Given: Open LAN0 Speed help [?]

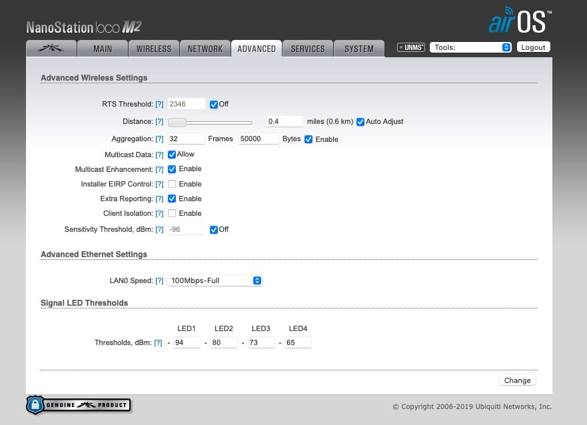Looking at the screenshot, I should point(159,280).
